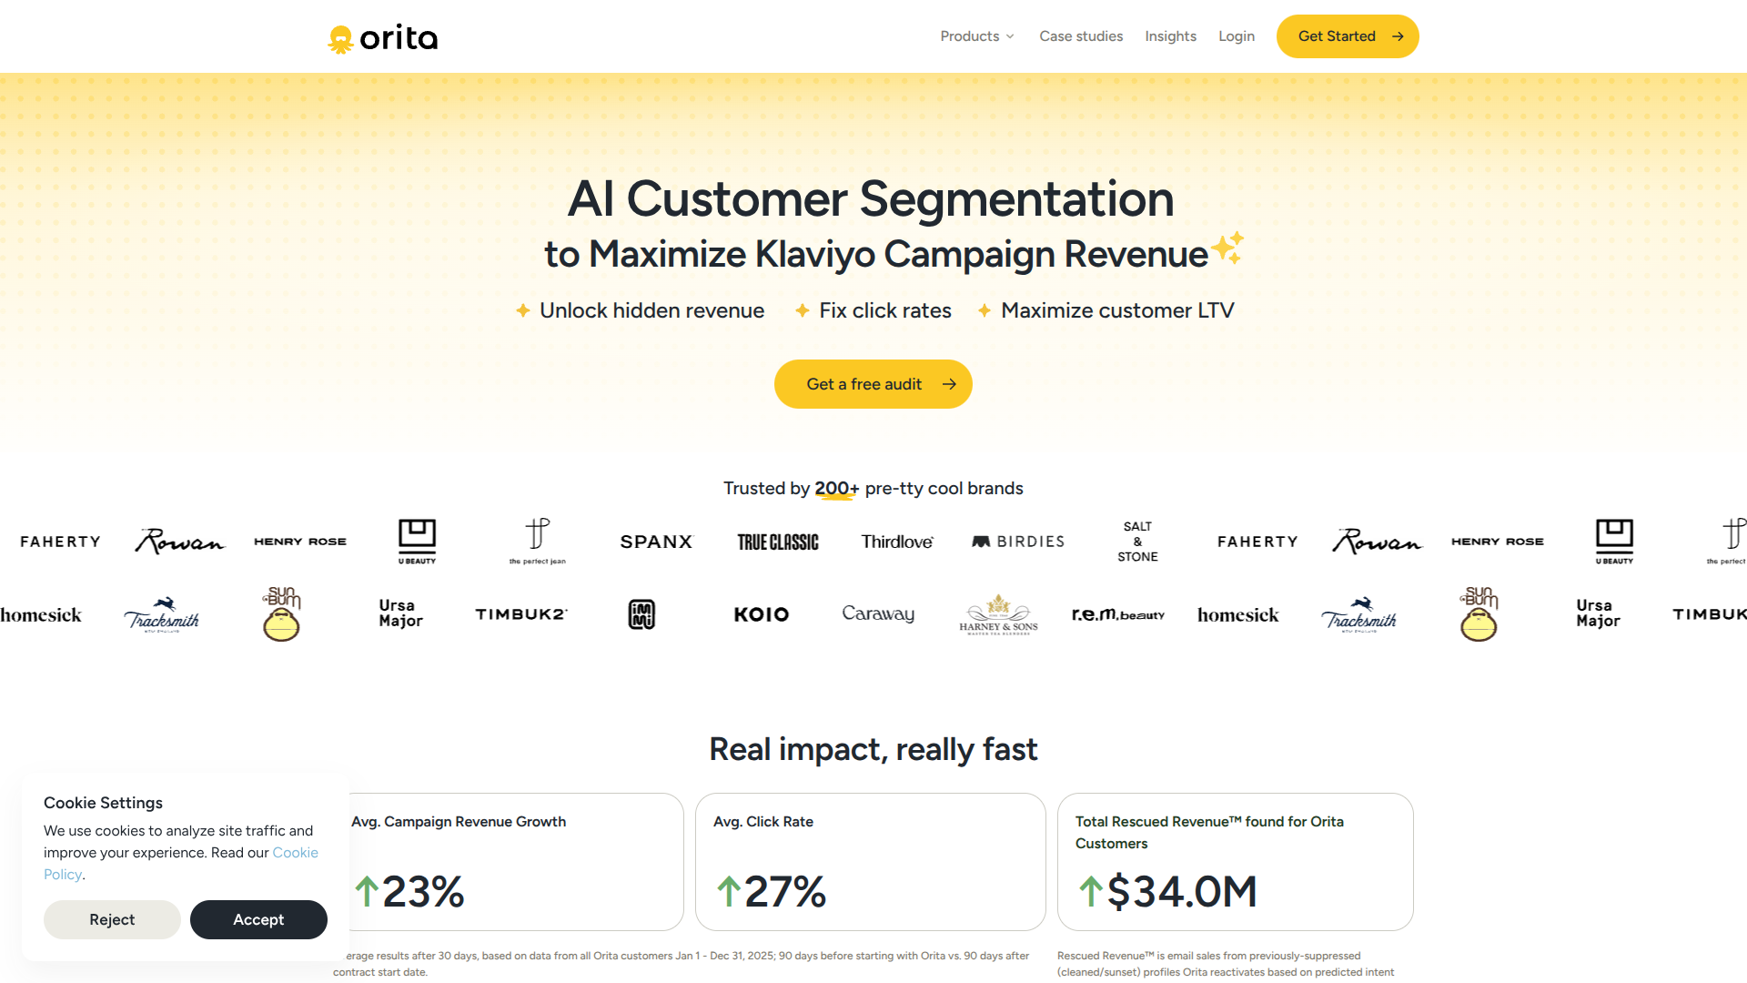This screenshot has height=983, width=1747.
Task: Select the Birdies bird logo
Action: click(980, 541)
